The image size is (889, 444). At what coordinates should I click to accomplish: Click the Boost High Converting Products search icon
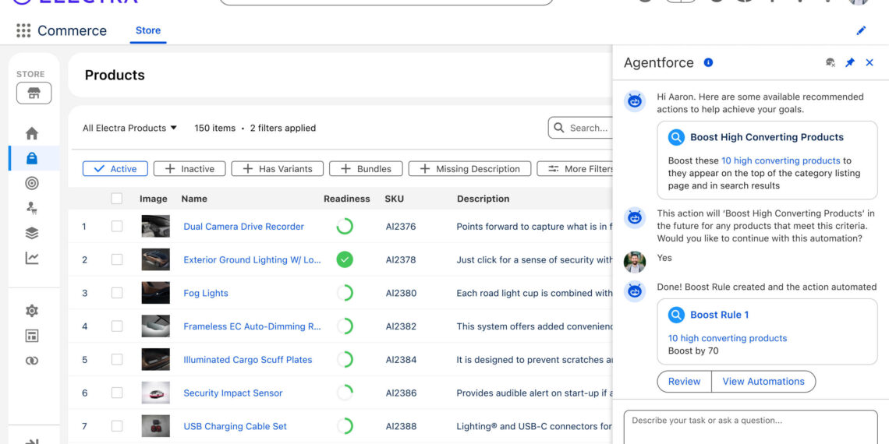[x=676, y=137]
